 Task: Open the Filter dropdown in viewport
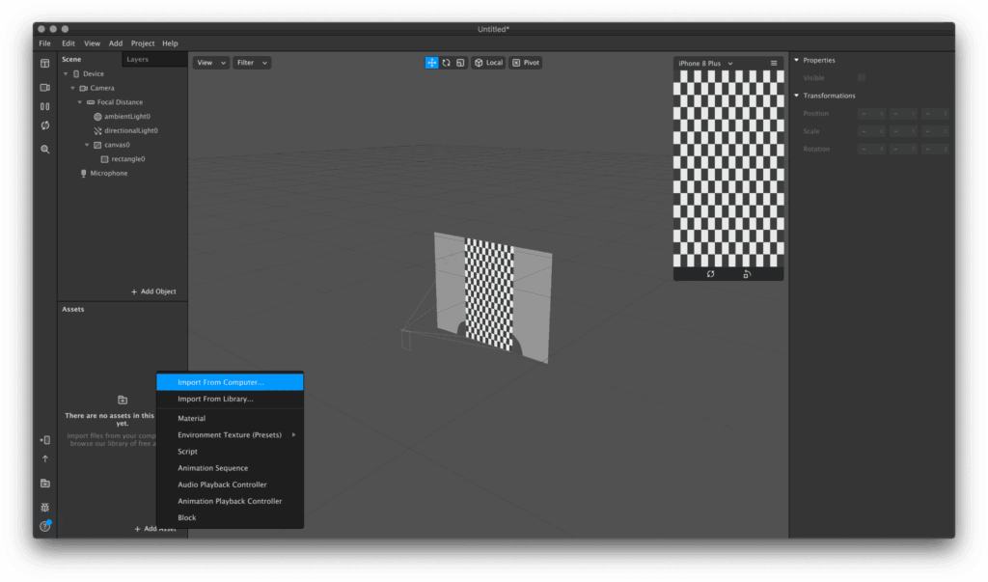252,63
